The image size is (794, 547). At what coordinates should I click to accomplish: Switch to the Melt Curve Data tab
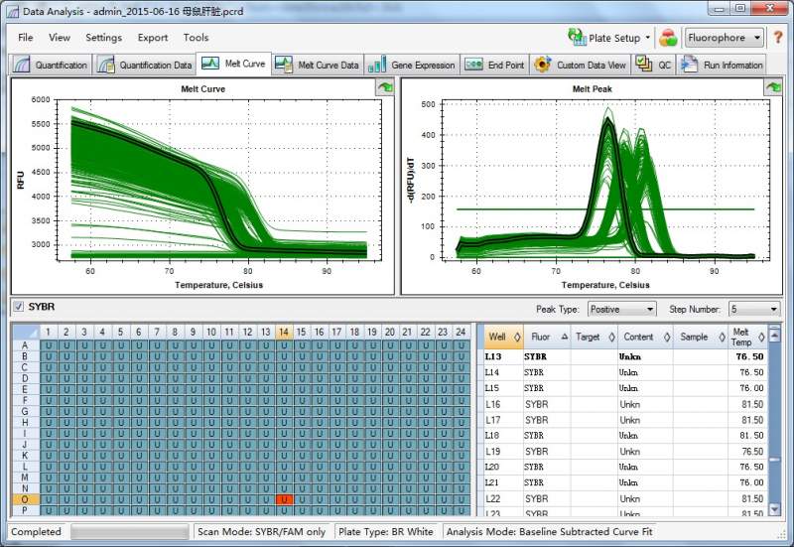pos(318,65)
